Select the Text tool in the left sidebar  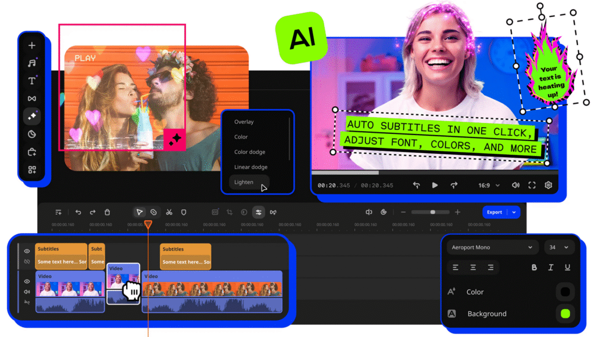coord(33,81)
